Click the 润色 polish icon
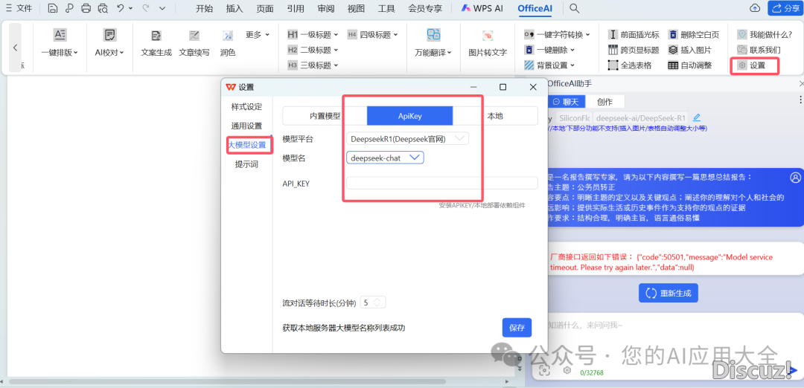The image size is (804, 388). click(228, 36)
